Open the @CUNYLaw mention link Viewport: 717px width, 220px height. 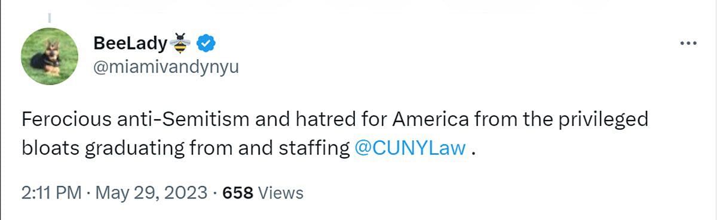coord(409,148)
